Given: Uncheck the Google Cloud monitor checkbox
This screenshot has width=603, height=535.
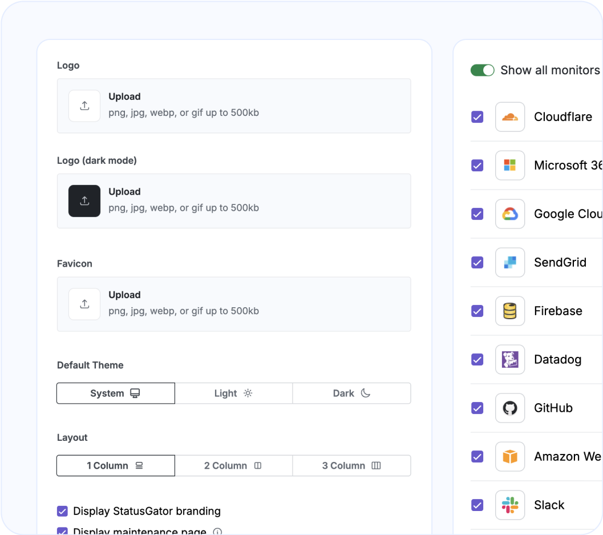Looking at the screenshot, I should click(x=477, y=214).
